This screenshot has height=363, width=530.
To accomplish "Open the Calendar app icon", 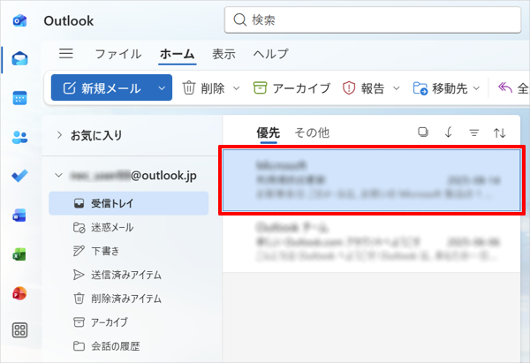I will 19,98.
